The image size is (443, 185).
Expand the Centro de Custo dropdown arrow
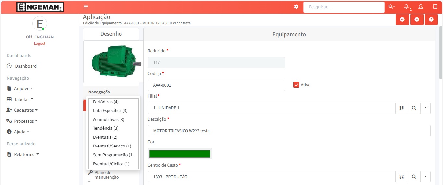click(x=425, y=177)
